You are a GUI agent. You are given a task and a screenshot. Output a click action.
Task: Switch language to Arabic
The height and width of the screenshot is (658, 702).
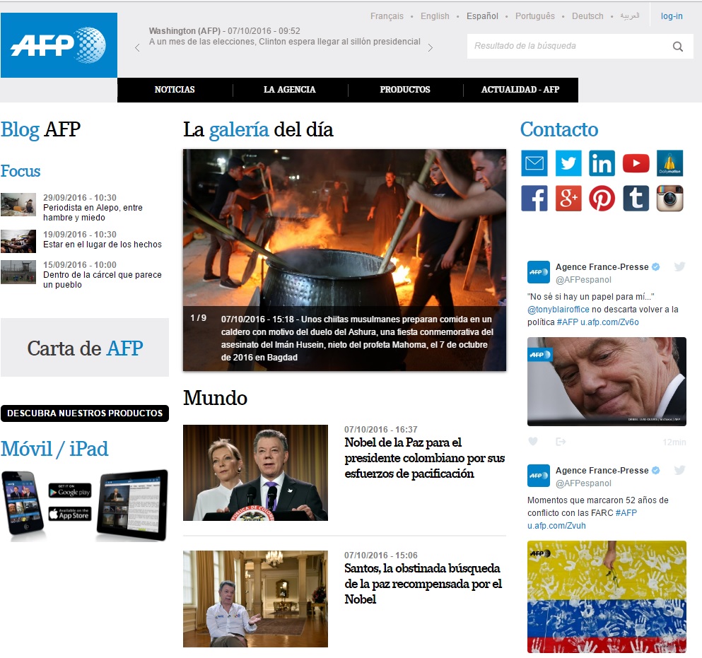click(x=629, y=16)
